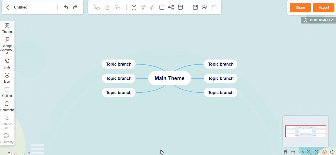Screen dimensions: 336x155
Task: Open the Icon library panel
Action: click(x=7, y=78)
